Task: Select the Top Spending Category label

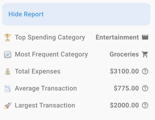Action: [50, 37]
